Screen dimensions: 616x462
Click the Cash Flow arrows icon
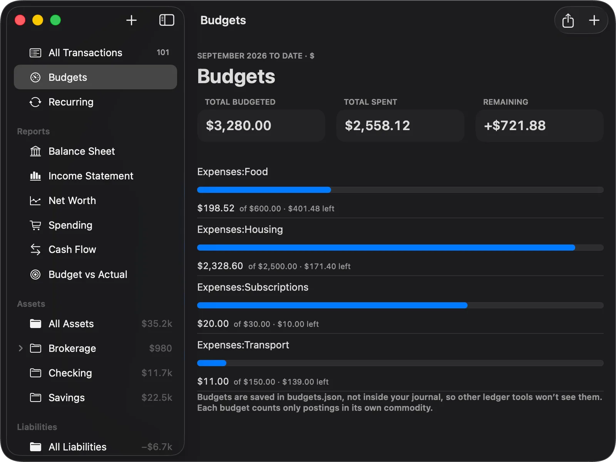pyautogui.click(x=35, y=249)
